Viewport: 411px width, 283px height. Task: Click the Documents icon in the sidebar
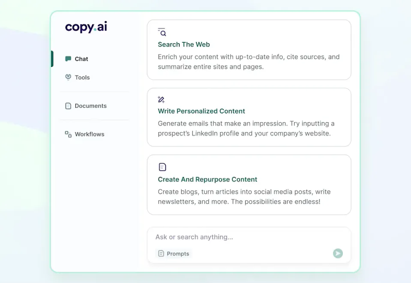[69, 105]
